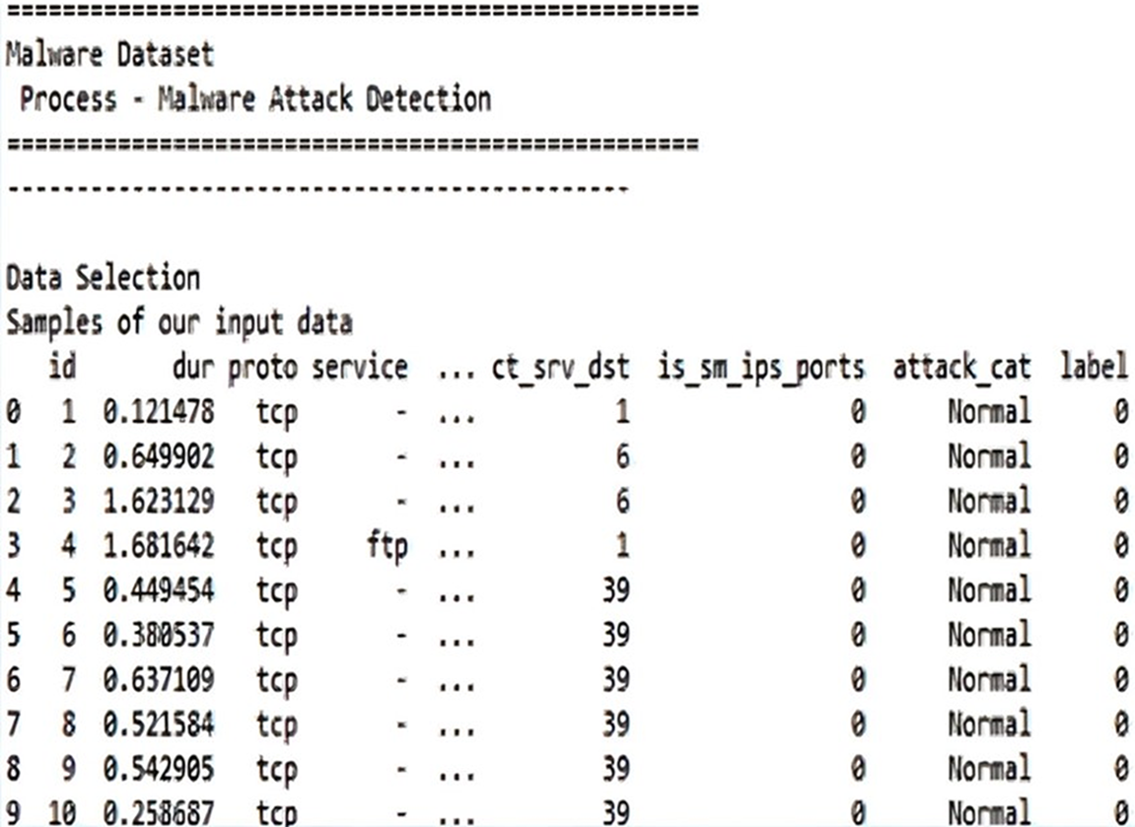Screen dimensions: 1135x827
Task: Select the "Process - Malware Attack Detection" line
Action: (255, 100)
